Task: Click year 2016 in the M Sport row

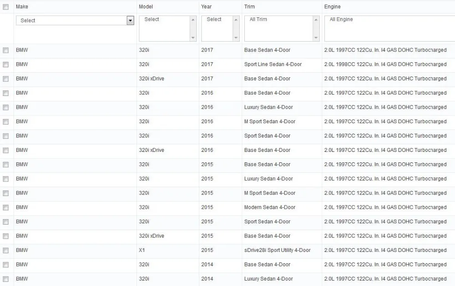Action: (207, 121)
